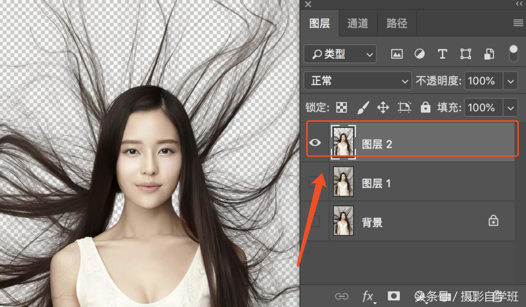Click the lock all padlock icon

click(x=426, y=108)
